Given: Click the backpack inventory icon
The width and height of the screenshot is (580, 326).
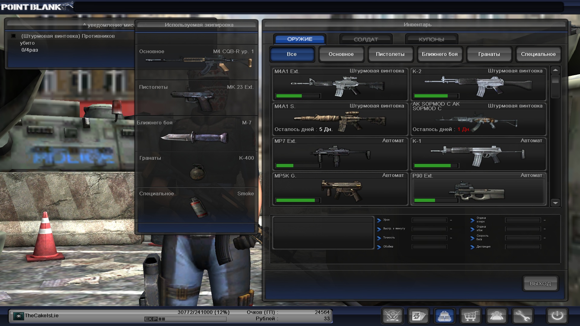Looking at the screenshot, I should (444, 316).
